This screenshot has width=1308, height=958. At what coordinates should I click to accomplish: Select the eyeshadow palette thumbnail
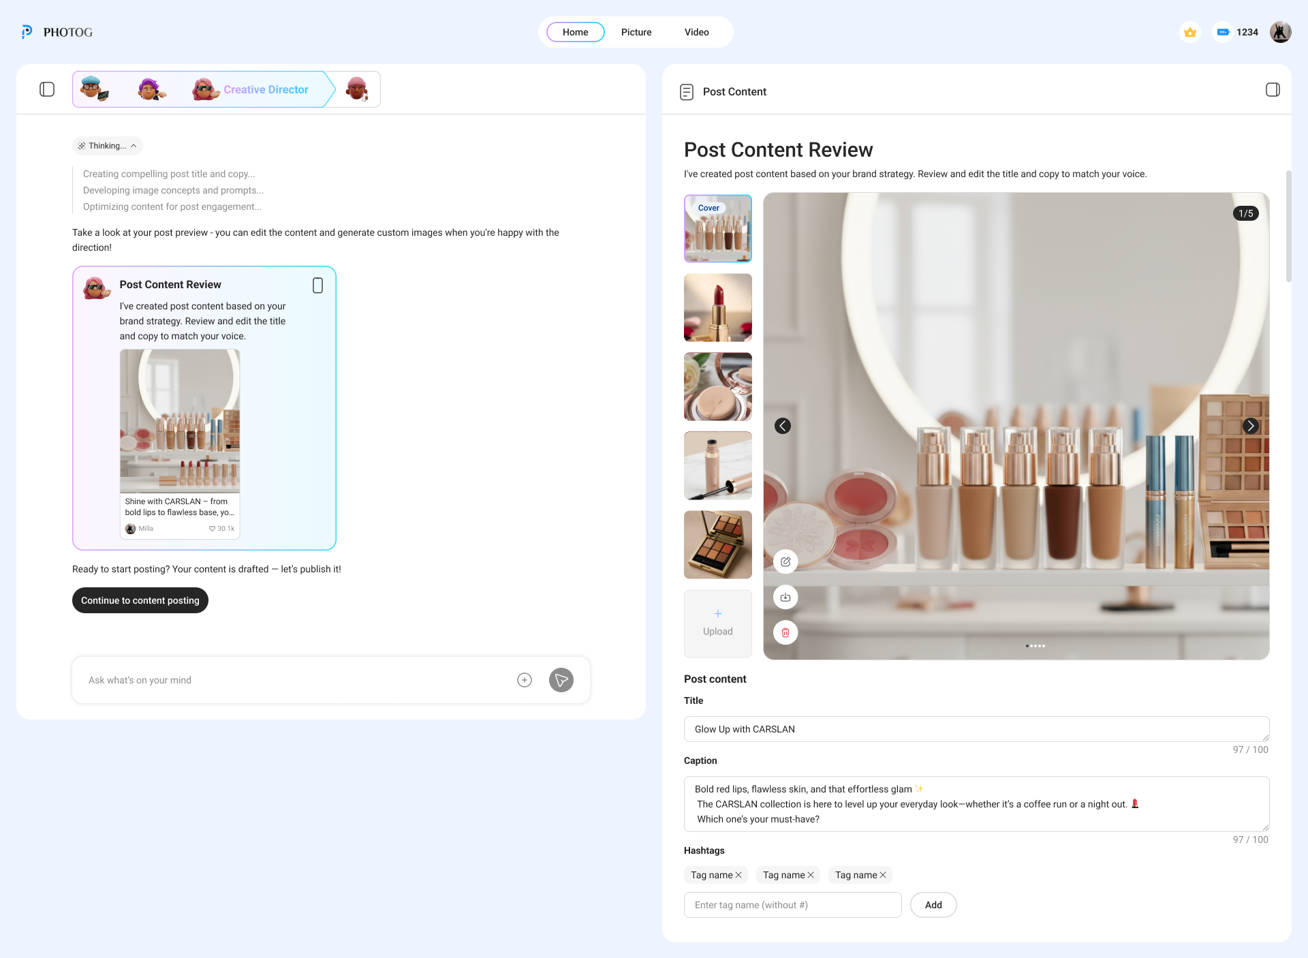(718, 544)
